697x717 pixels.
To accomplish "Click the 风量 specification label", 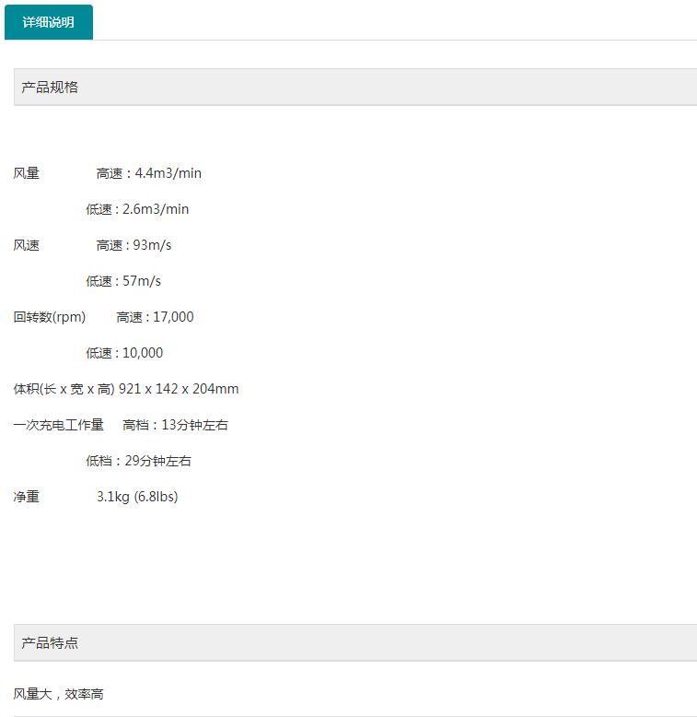I will pyautogui.click(x=27, y=173).
